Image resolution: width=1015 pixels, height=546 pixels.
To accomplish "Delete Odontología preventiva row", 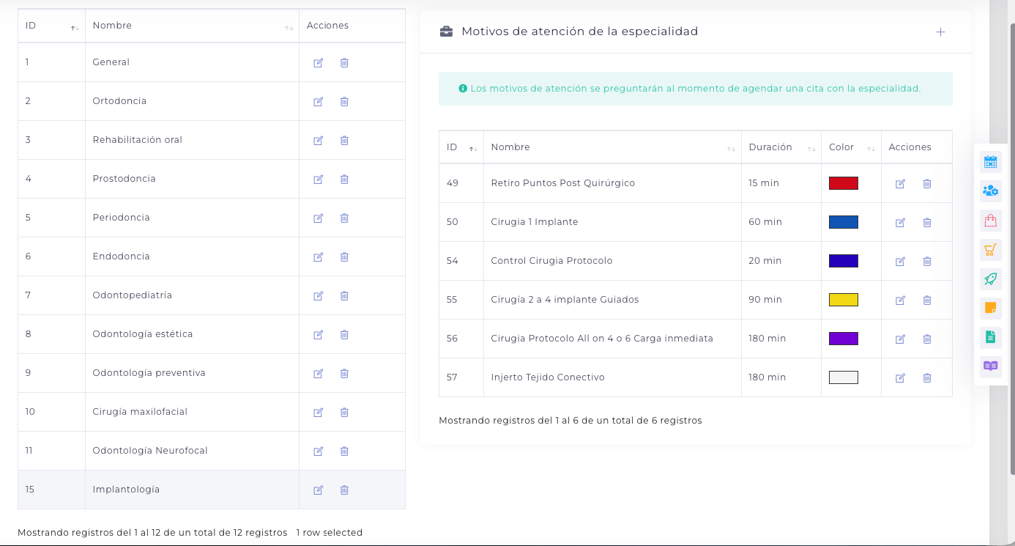I will tap(344, 374).
